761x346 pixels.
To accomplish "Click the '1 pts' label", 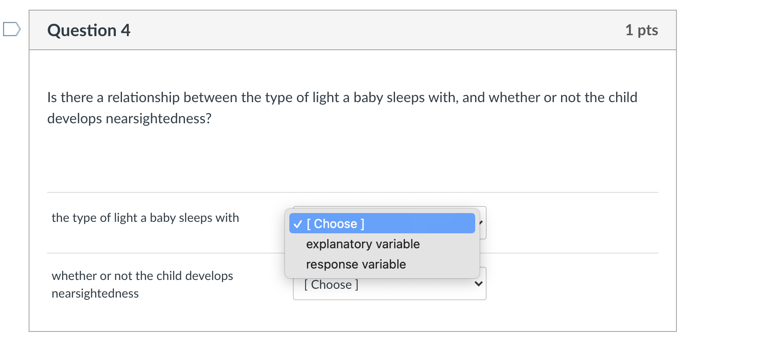I will (642, 30).
